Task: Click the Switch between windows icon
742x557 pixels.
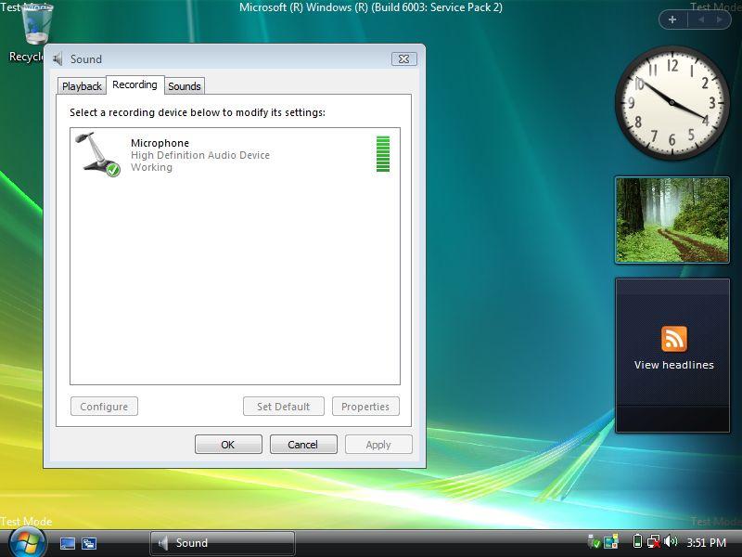Action: (89, 543)
